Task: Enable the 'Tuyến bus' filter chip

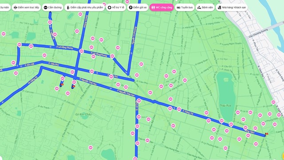Action: [185, 8]
